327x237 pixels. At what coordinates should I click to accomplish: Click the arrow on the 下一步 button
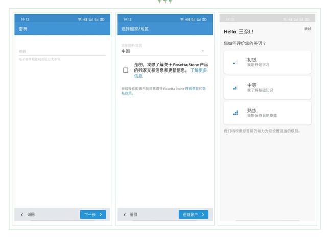(x=101, y=215)
